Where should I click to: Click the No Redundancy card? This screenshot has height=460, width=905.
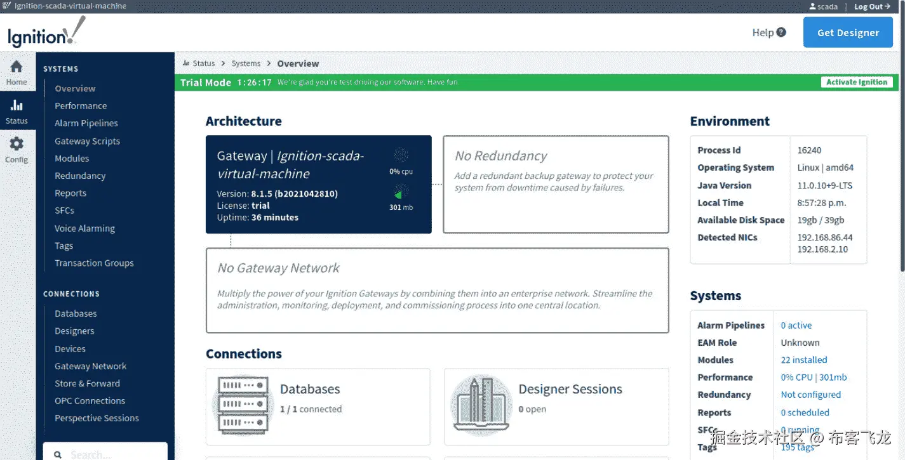tap(556, 184)
